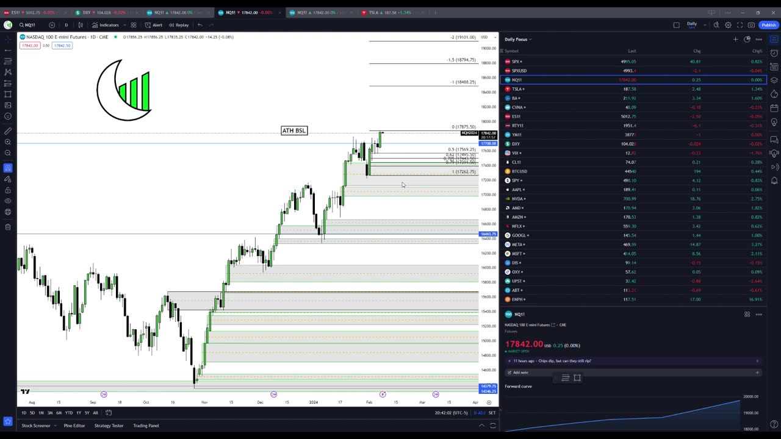Open watchlist advanced view pie icon
Screen dimensions: 781x439
coord(747,39)
